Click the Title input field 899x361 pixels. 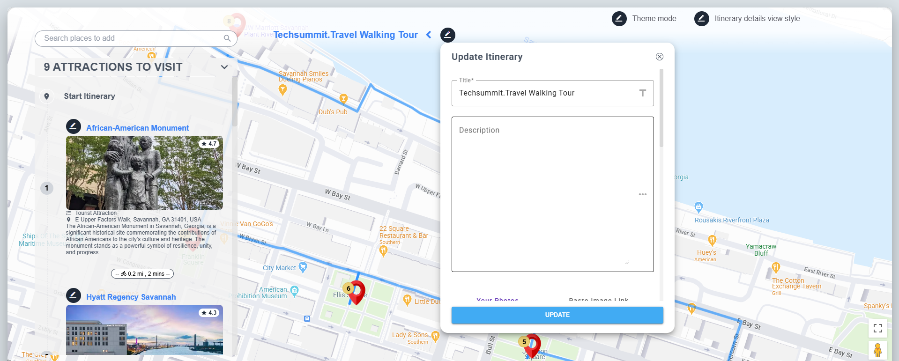pos(552,93)
